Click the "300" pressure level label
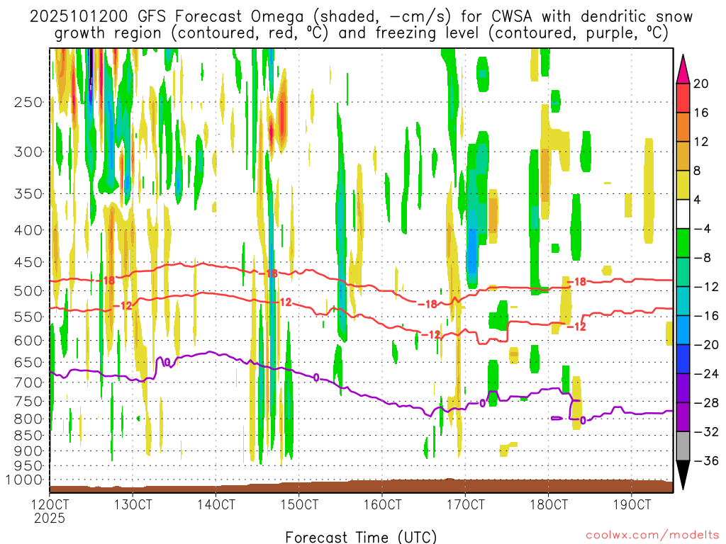 [x=28, y=152]
